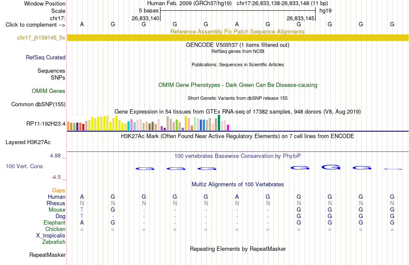Click the Chicken species label
The image size is (409, 265).
click(x=55, y=229)
